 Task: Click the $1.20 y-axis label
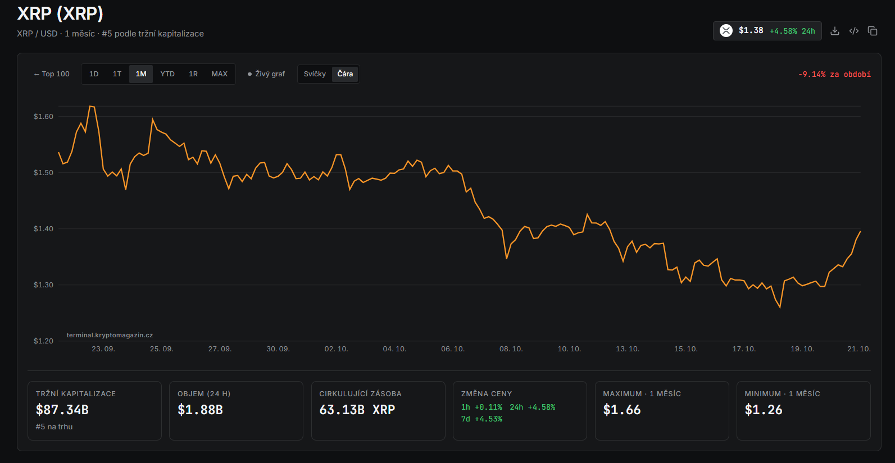[x=43, y=341]
